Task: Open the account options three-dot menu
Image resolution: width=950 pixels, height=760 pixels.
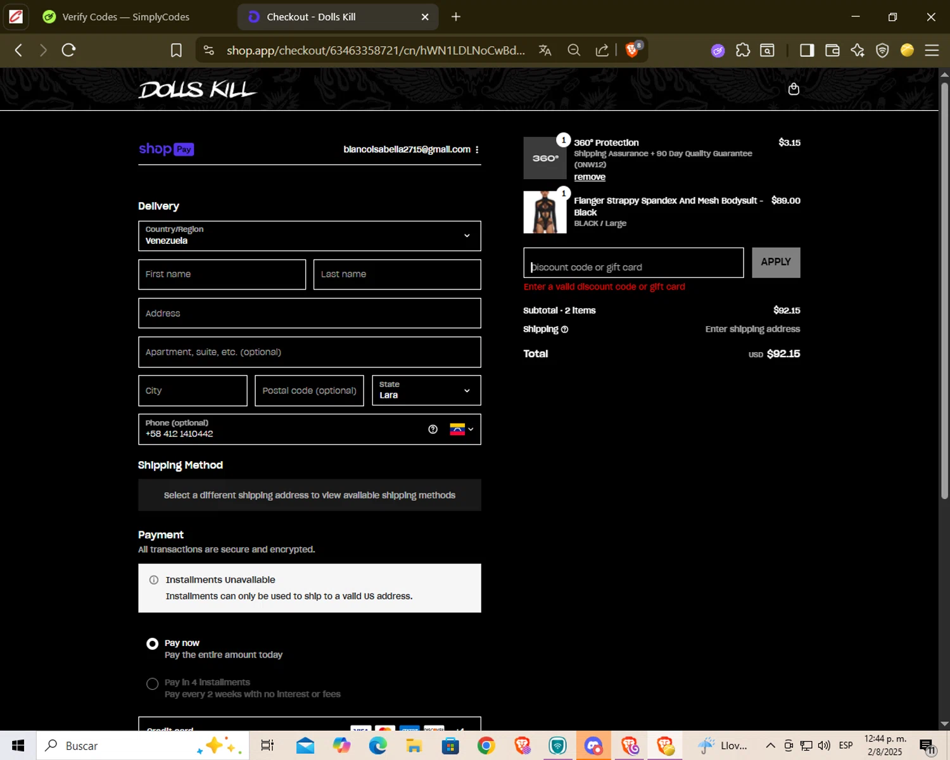Action: tap(477, 149)
